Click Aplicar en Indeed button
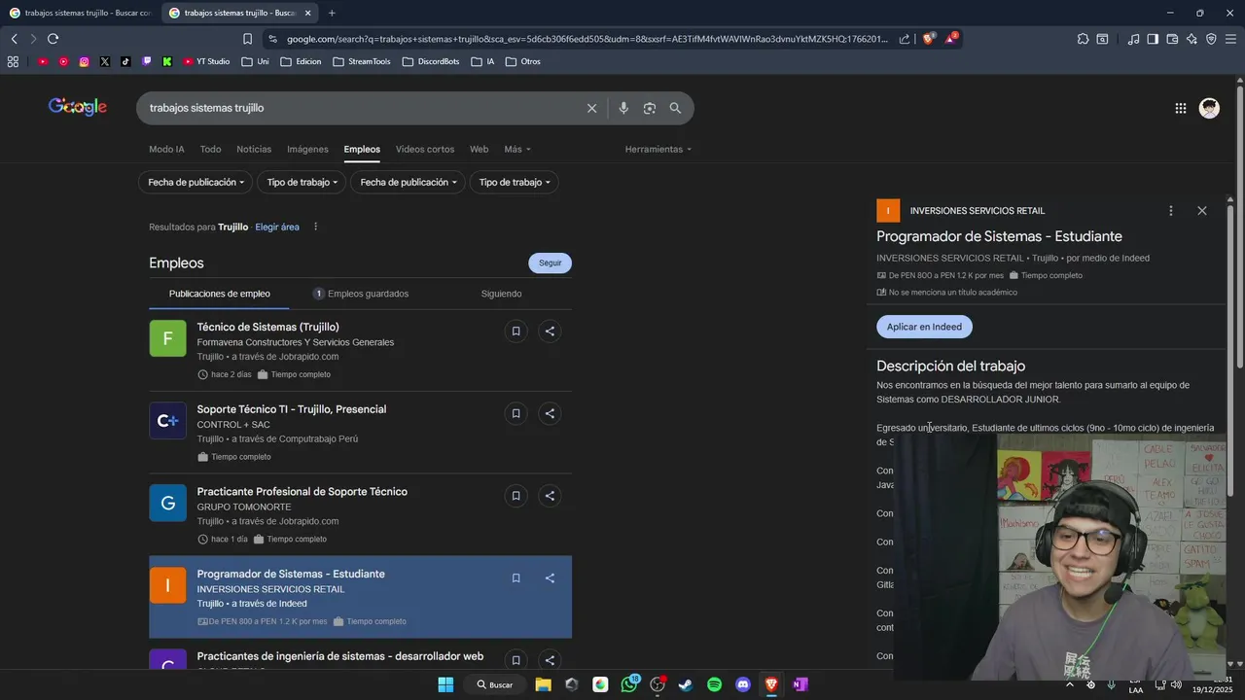1245x700 pixels. [924, 327]
